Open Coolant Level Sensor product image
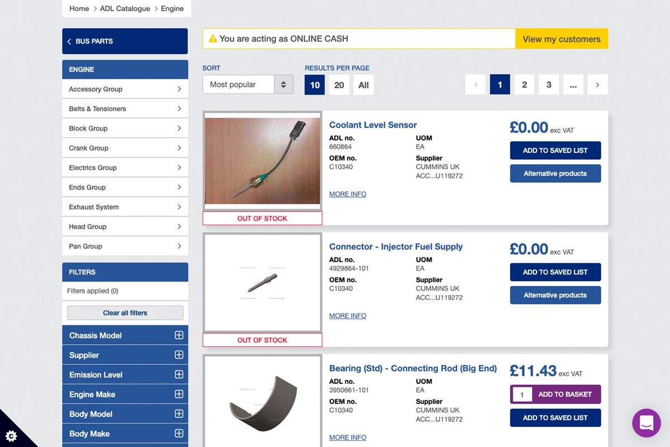 click(262, 161)
